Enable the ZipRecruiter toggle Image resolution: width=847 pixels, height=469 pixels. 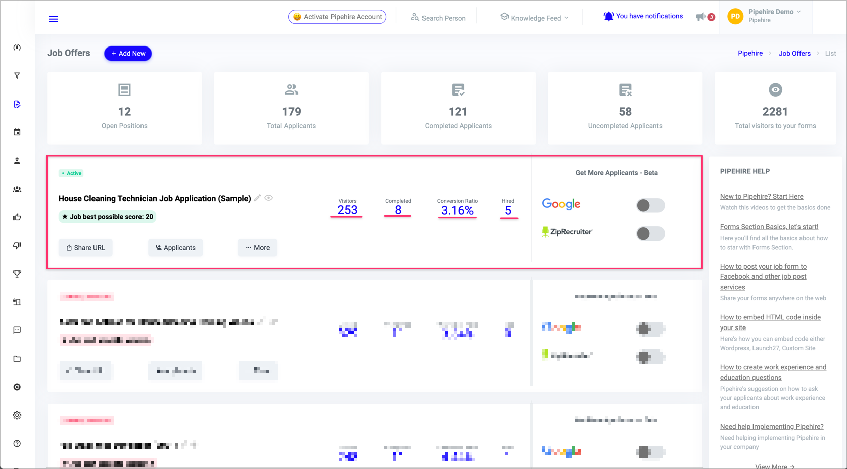(650, 233)
